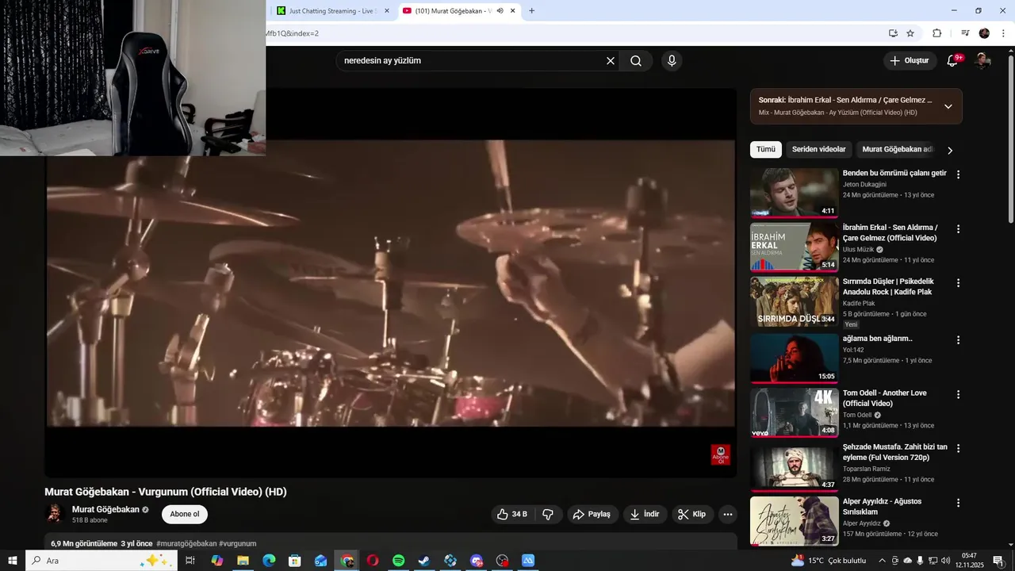Select the Seriden videolar chip
The width and height of the screenshot is (1015, 571).
819,149
